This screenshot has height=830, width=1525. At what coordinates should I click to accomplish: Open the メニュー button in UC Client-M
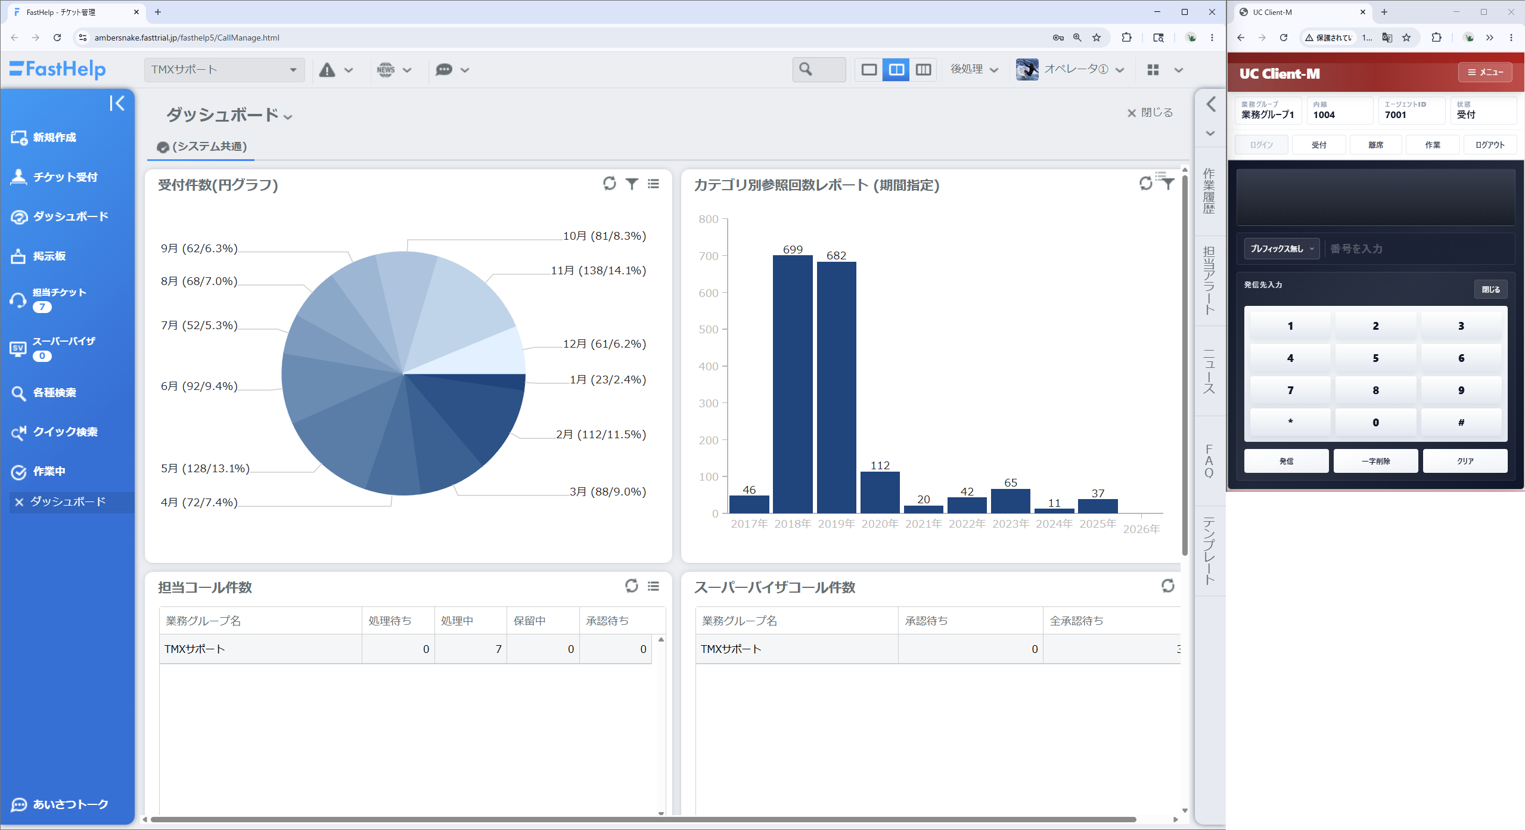coord(1485,72)
